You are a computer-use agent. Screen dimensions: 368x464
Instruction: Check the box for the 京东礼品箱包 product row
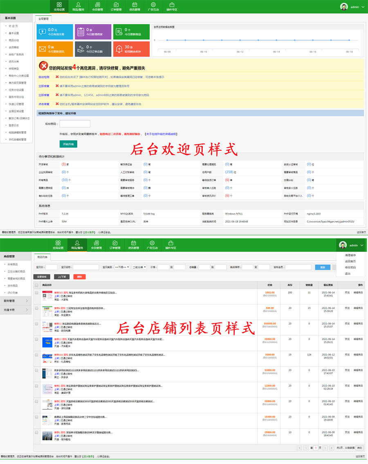[x=37, y=355]
